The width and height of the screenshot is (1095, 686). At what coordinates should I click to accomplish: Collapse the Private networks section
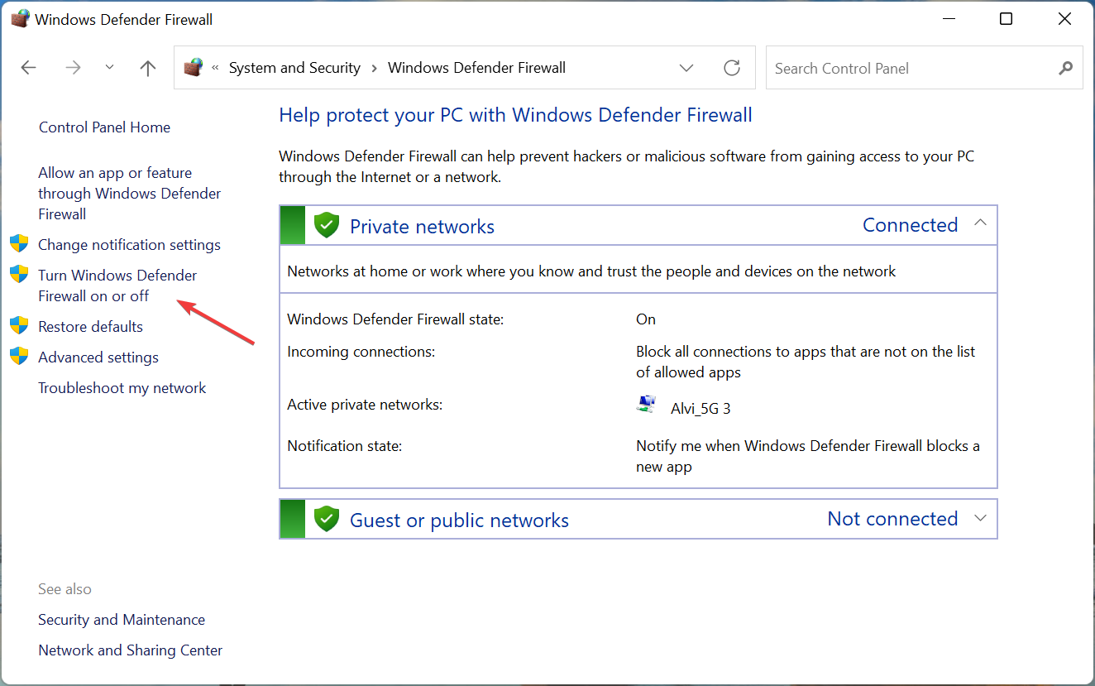point(981,223)
